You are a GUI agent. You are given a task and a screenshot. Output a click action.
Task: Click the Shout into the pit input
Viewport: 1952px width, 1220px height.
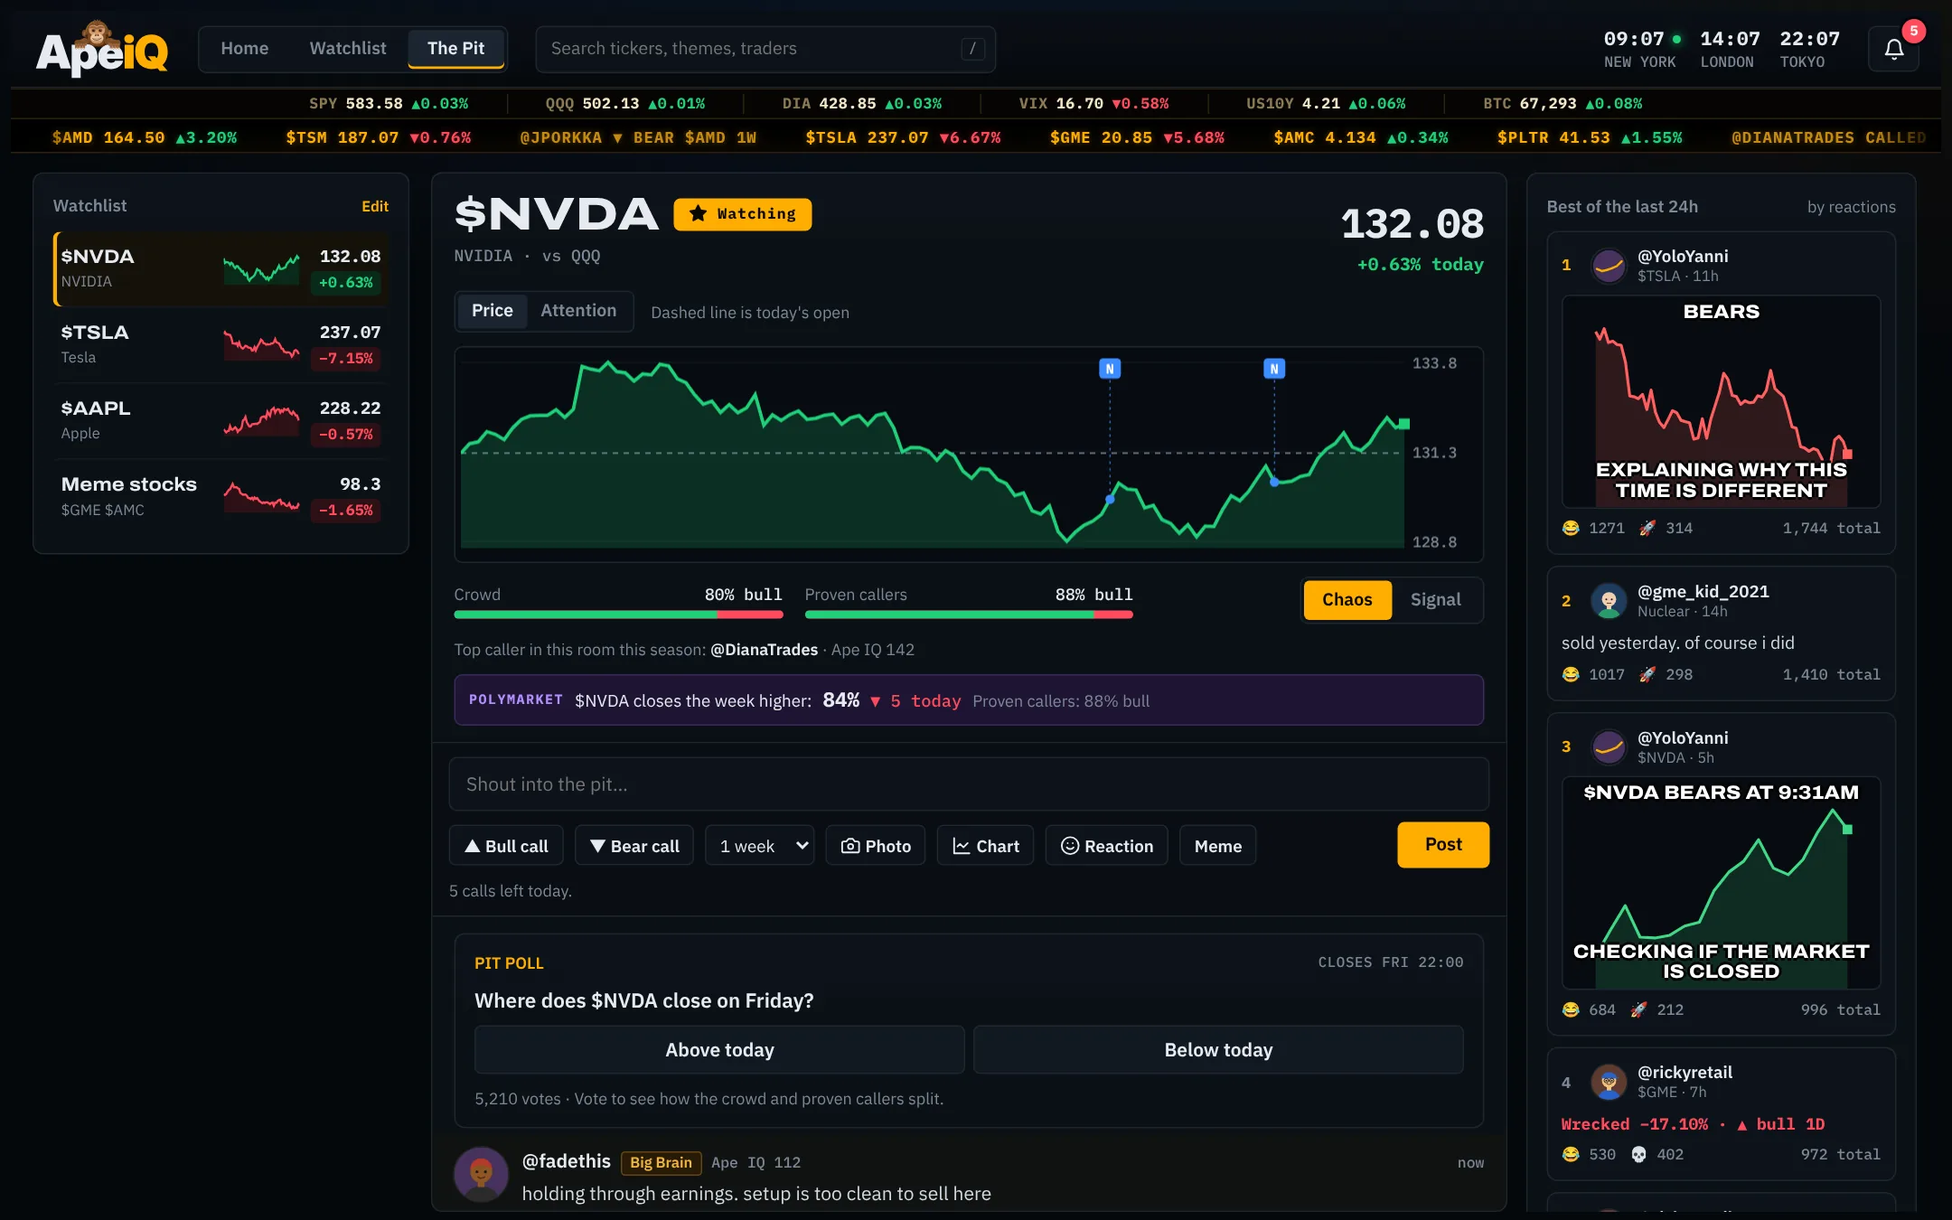pos(969,784)
